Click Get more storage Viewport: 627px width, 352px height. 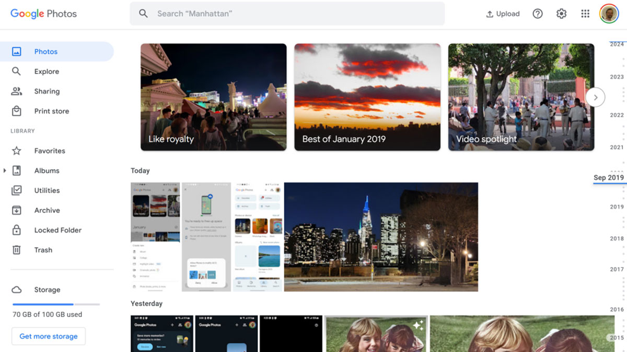pyautogui.click(x=48, y=336)
